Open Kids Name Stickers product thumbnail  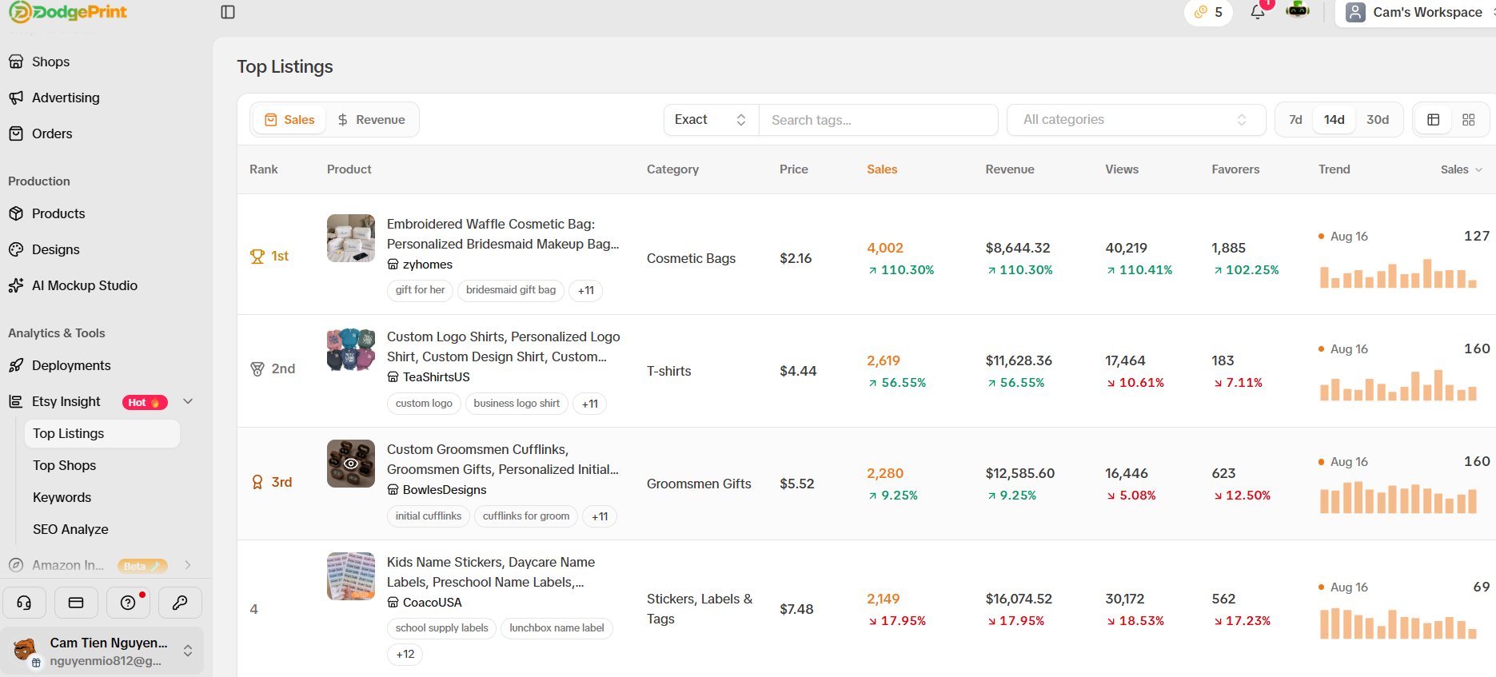(351, 576)
